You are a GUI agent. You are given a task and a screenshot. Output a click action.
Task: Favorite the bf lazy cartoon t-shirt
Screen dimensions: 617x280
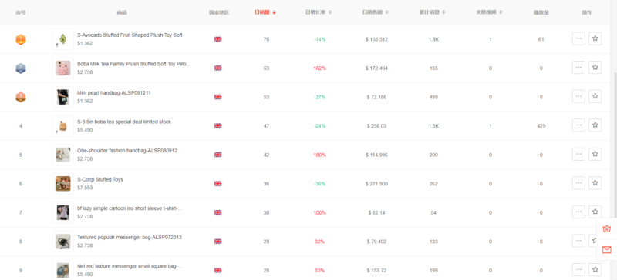coord(595,212)
